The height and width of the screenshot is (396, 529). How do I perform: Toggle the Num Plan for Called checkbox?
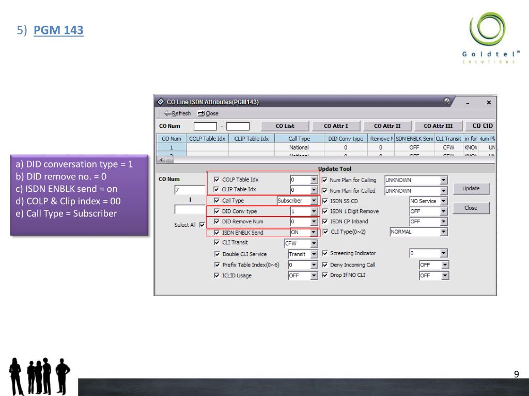[325, 191]
